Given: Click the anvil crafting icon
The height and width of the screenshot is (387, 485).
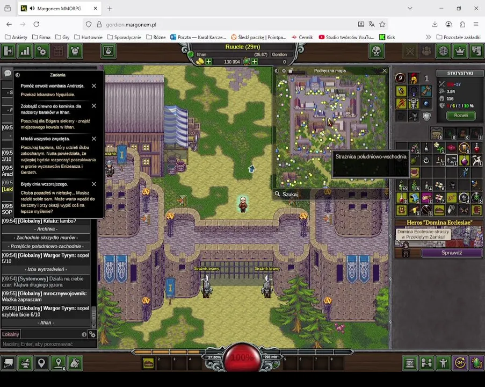Looking at the screenshot, I should click(x=25, y=363).
